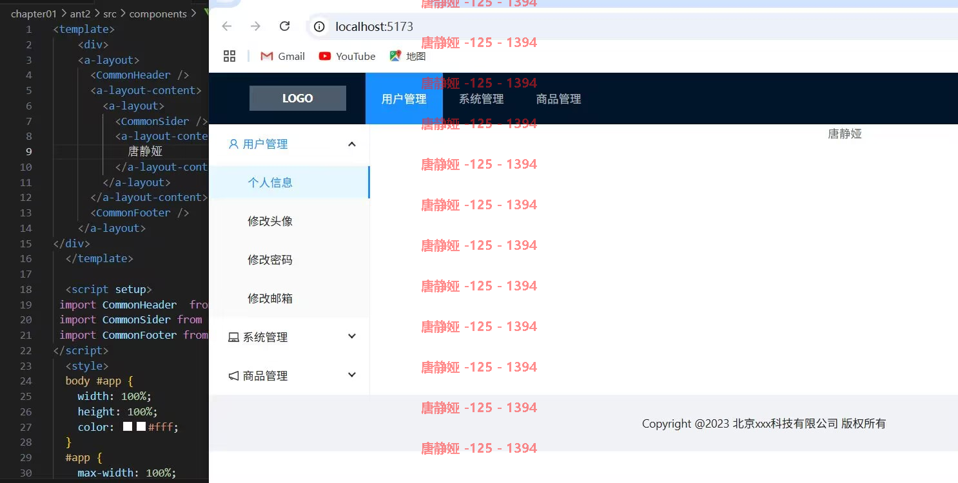Click the CommonFooter tag on line 13

[139, 213]
